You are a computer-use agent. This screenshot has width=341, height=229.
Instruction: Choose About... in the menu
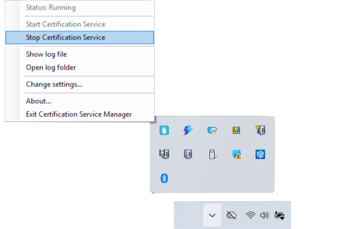[x=38, y=101]
